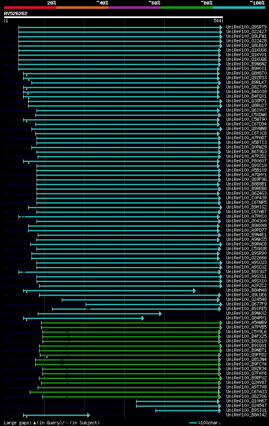
Task: Select the UniRef100_C5XKU8 label
Action: pyautogui.click(x=246, y=249)
